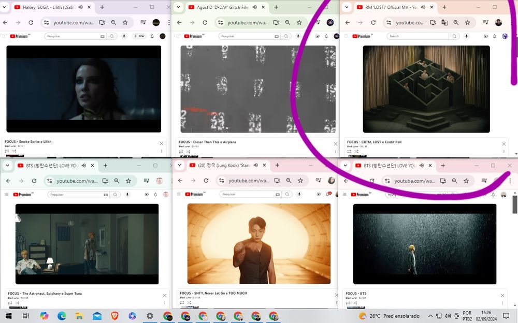
Task: Go back in Jung Kook Standing window
Action: pyautogui.click(x=180, y=180)
